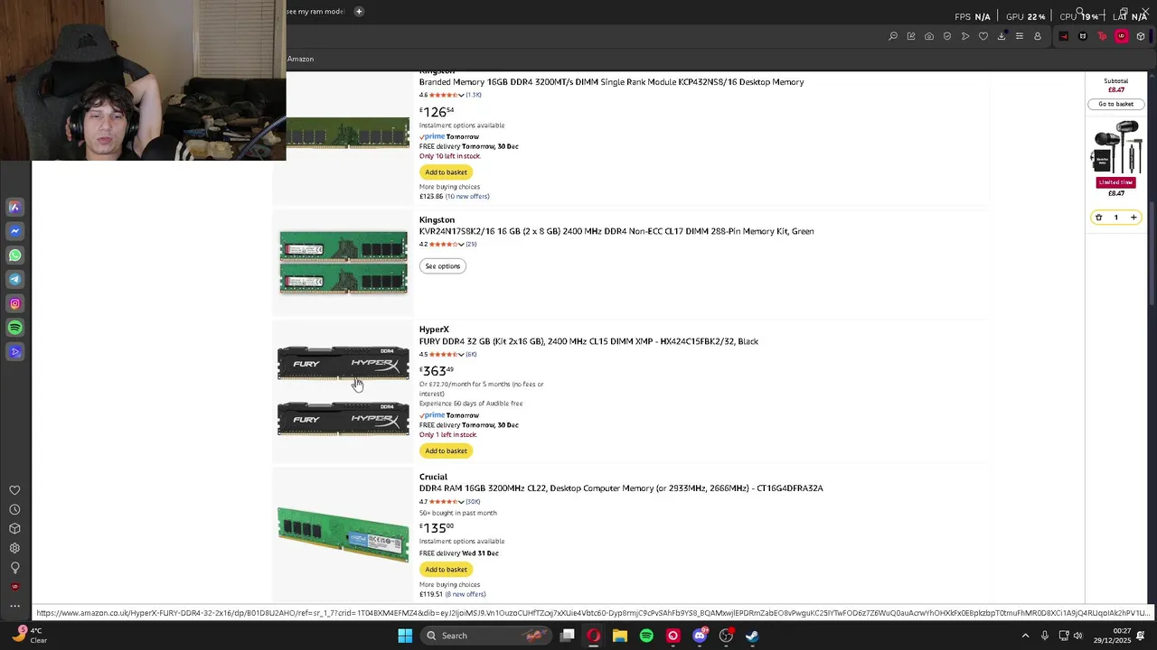Open Crucial DDR4 RAM 16GB title link
The height and width of the screenshot is (650, 1157).
coord(621,488)
